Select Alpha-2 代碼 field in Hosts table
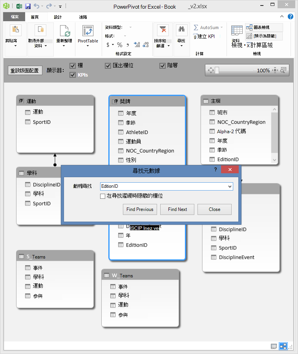The height and width of the screenshot is (354, 298). (x=232, y=131)
